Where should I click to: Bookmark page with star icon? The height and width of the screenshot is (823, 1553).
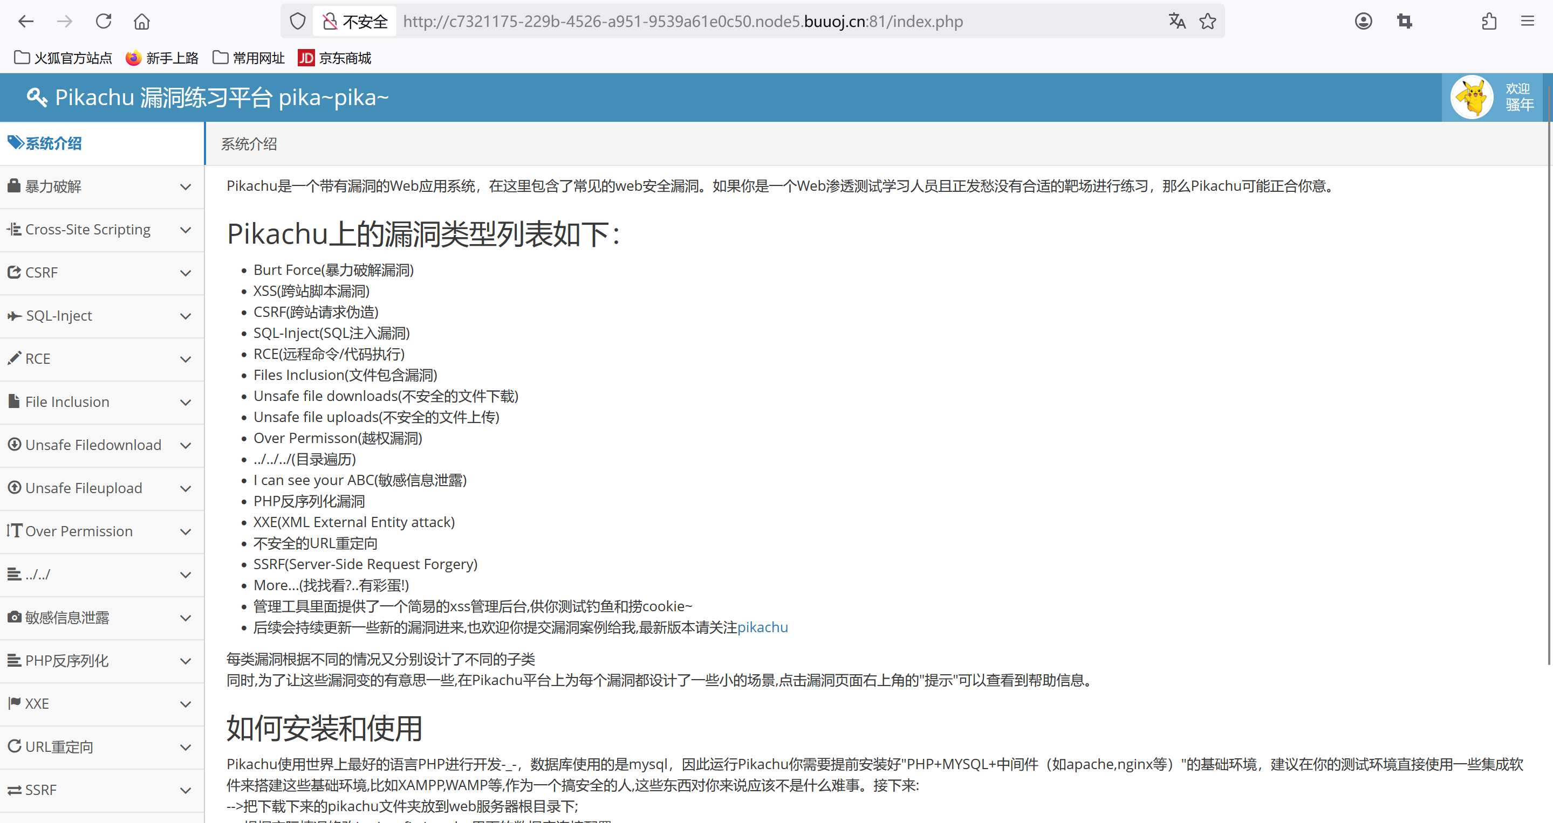(x=1208, y=22)
